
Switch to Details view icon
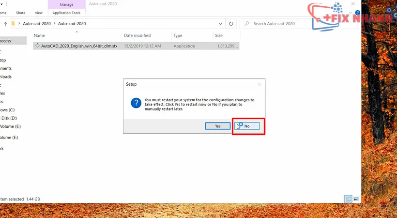pos(348,199)
